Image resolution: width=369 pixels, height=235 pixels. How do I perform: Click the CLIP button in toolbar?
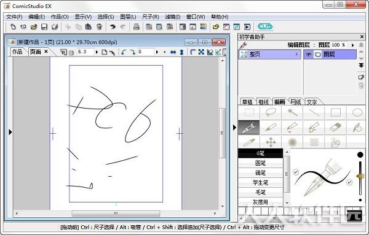(x=265, y=26)
